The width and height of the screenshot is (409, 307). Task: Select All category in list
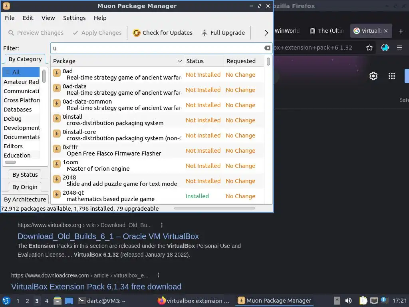pos(21,72)
